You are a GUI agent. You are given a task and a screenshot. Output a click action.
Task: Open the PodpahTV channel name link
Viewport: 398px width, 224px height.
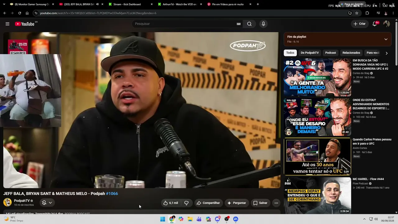point(22,201)
